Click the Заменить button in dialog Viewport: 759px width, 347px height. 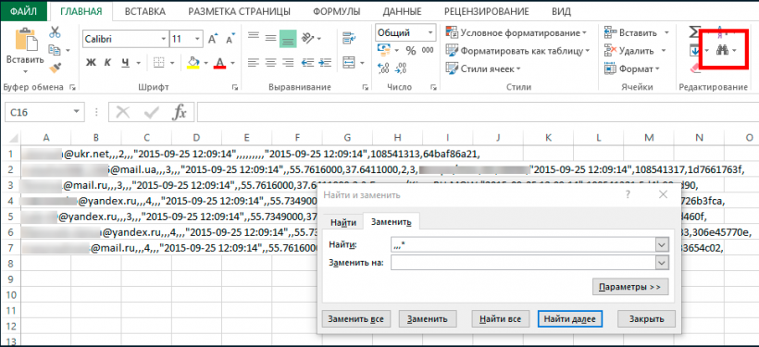(428, 319)
